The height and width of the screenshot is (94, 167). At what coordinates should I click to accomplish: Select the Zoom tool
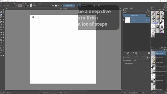pyautogui.click(x=1, y=55)
